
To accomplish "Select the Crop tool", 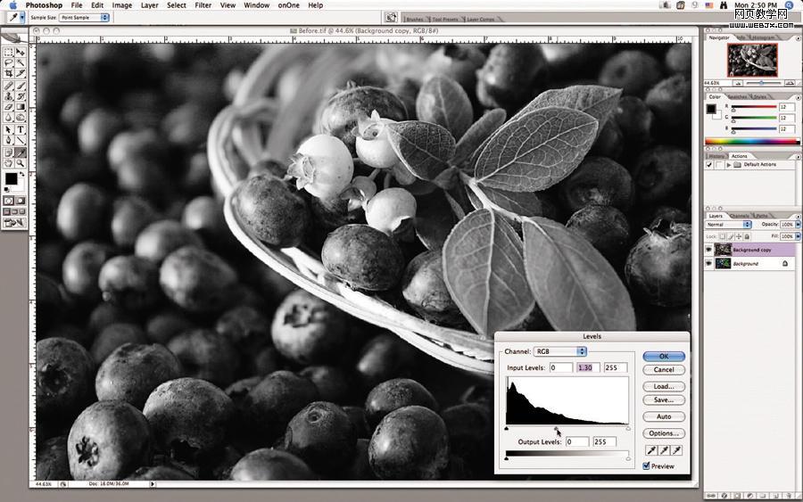I will (9, 73).
